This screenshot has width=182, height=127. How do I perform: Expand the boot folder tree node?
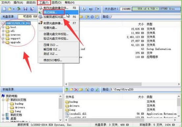click(x=3, y=27)
